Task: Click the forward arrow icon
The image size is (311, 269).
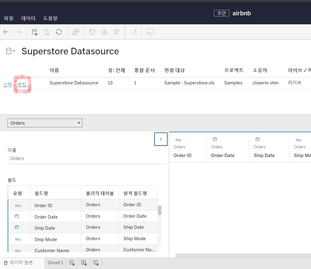Action: (18, 32)
